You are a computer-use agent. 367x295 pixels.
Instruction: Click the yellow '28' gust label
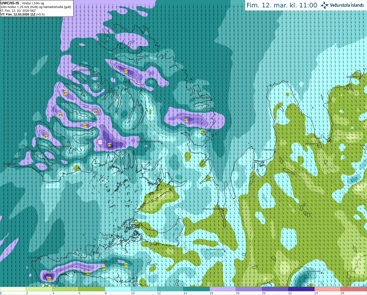click(x=88, y=273)
